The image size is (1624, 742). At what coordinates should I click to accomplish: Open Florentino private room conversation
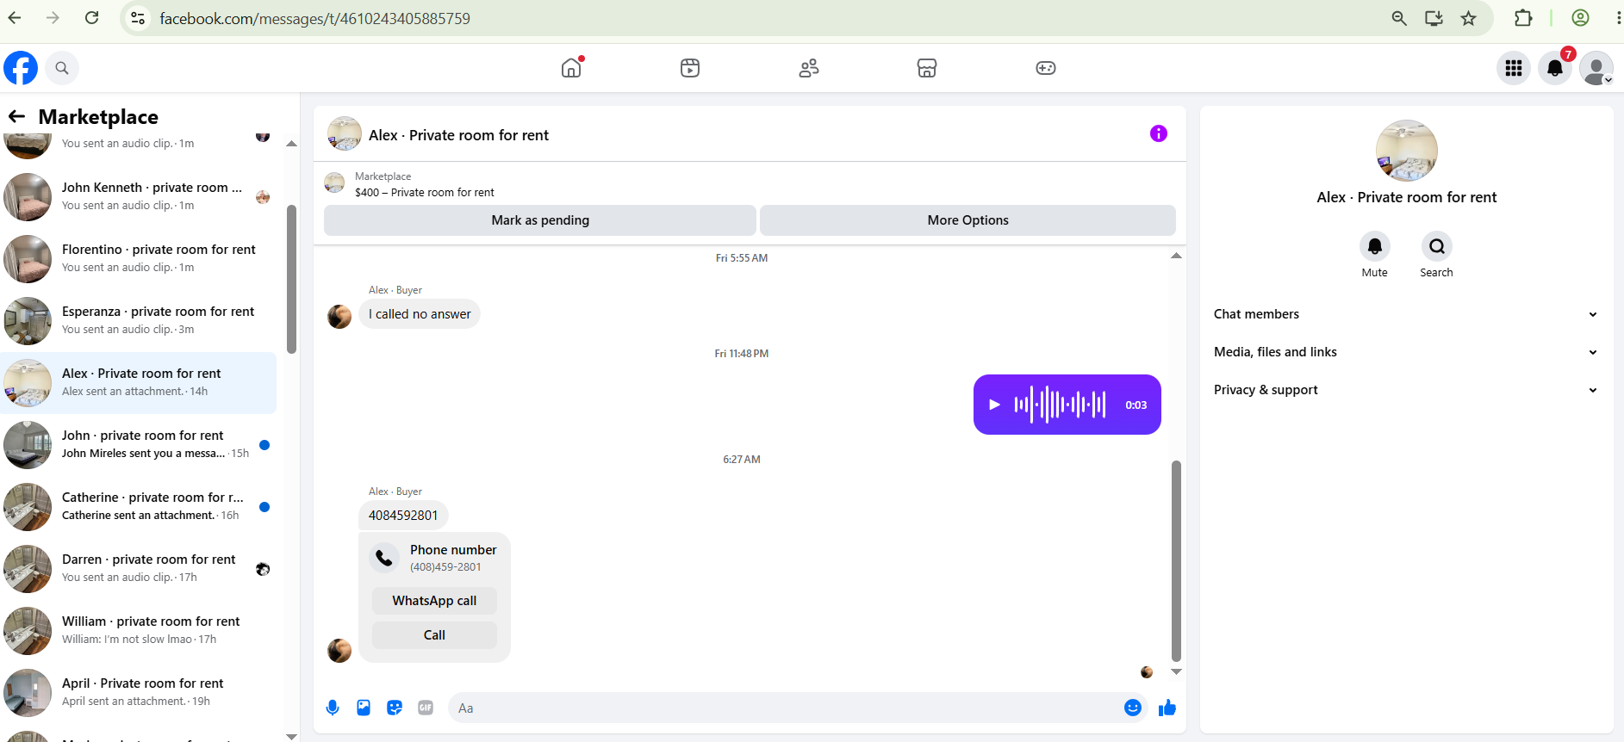click(140, 259)
